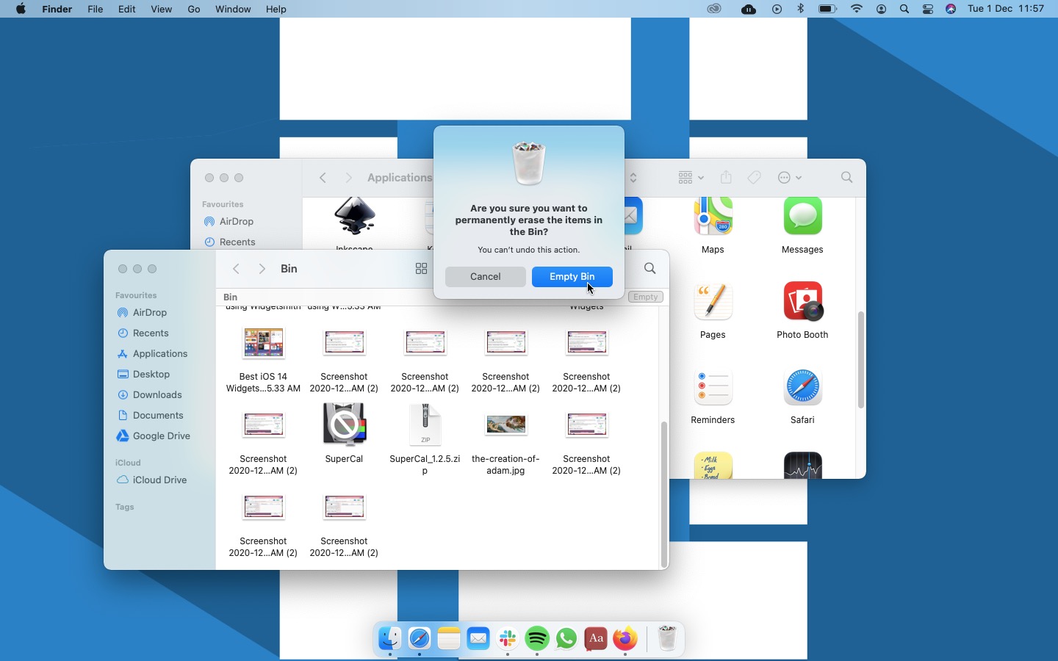The image size is (1058, 661).
Task: Open the Edit menu
Action: [x=127, y=9]
